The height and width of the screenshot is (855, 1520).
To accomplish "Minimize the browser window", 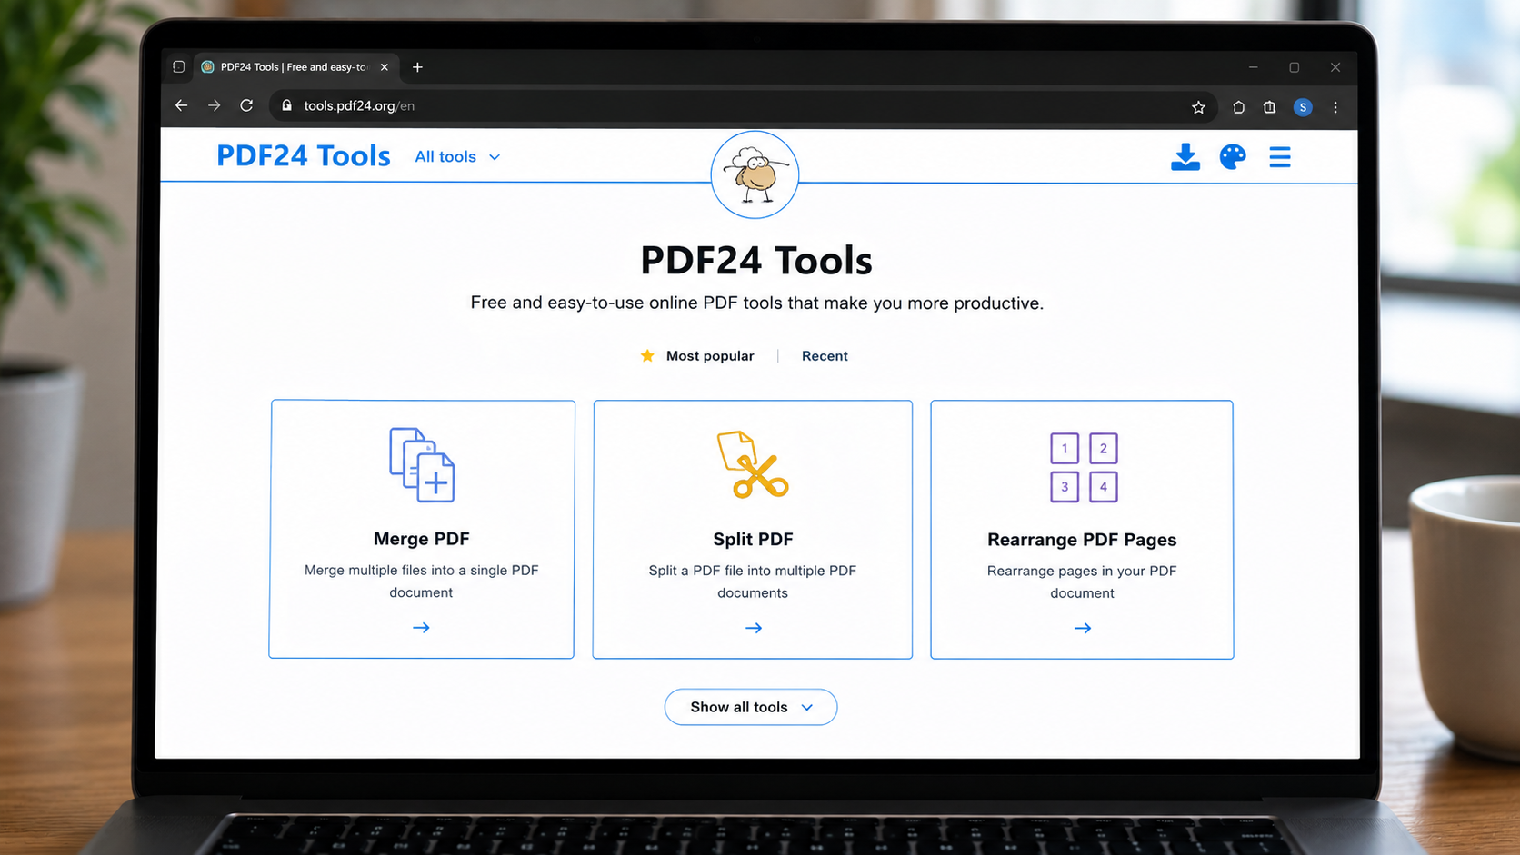I will 1254,67.
